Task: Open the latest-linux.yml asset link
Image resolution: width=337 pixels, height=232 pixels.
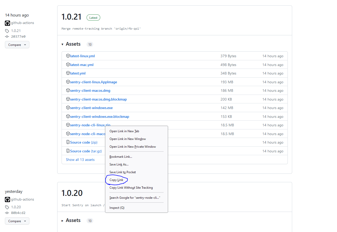Action: [x=82, y=56]
